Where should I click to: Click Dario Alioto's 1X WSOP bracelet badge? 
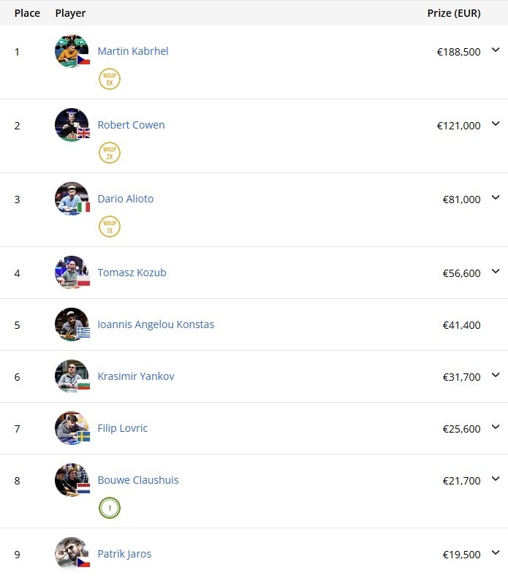click(x=110, y=227)
